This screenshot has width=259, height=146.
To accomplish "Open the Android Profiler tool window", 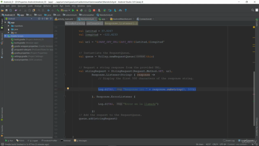I will click(49, 141).
